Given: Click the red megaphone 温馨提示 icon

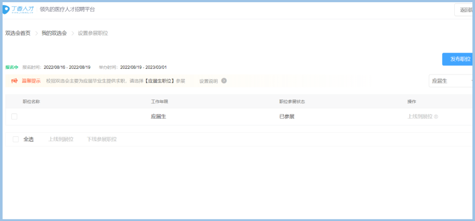Looking at the screenshot, I should tap(14, 81).
